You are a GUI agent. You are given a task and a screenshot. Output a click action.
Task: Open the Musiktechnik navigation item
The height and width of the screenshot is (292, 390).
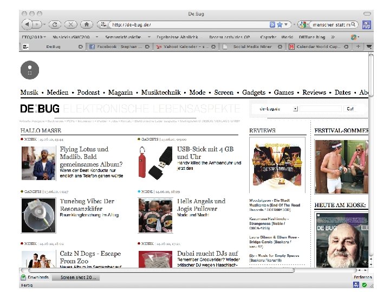click(x=161, y=92)
